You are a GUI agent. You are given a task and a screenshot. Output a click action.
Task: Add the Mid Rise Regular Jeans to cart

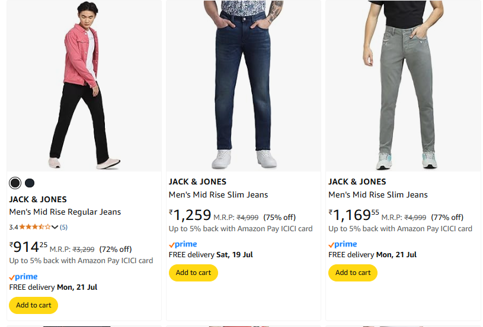point(34,305)
